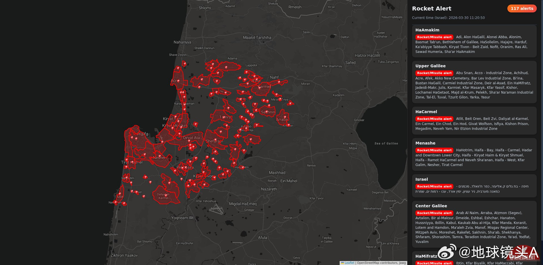Click the Current time (Israel) timestamp
The width and height of the screenshot is (543, 265).
[x=448, y=18]
